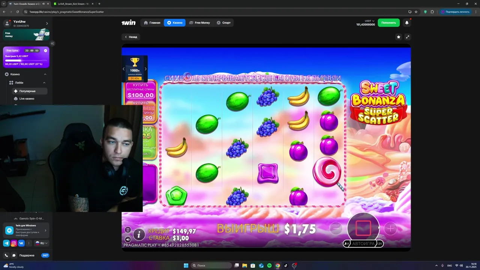Increase bet with the plus button
Image resolution: width=480 pixels, height=270 pixels.
(x=390, y=228)
